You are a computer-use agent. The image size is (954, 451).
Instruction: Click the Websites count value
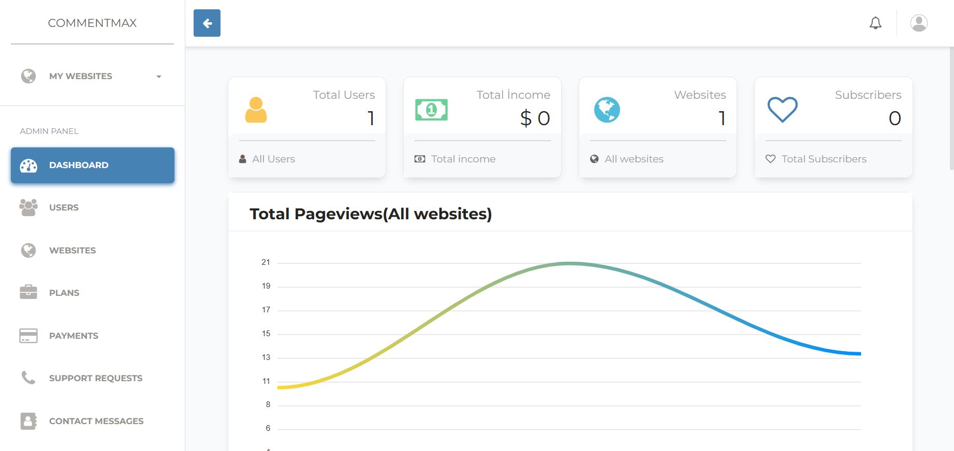coord(722,118)
